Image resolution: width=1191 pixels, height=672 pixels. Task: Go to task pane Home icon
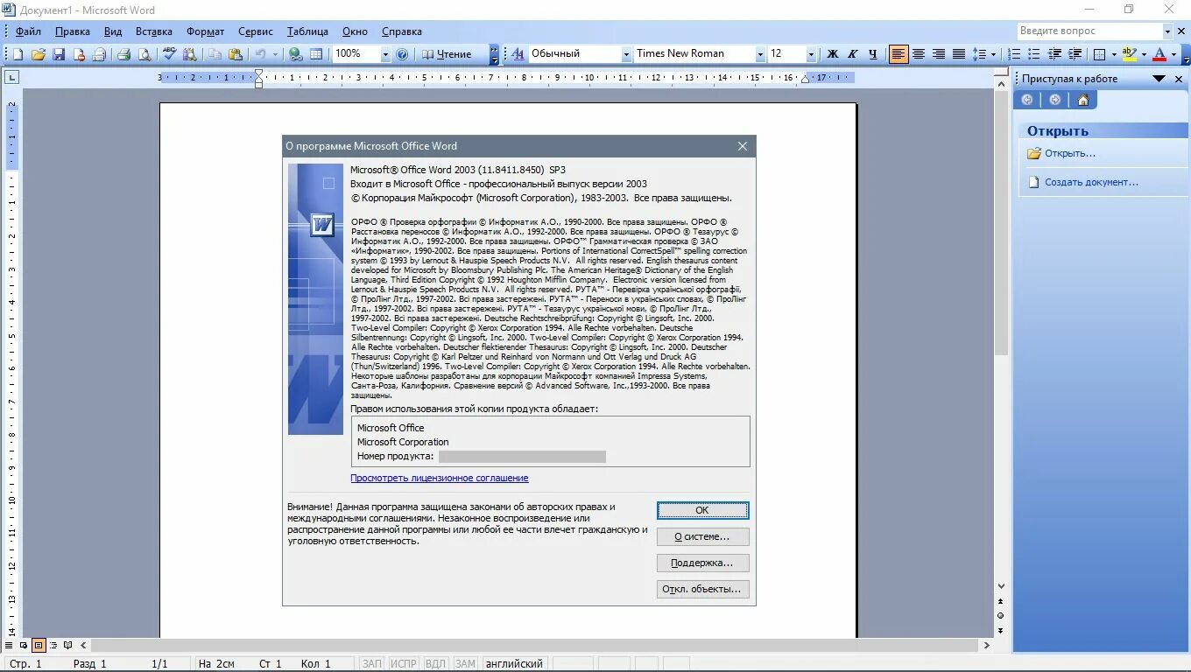point(1083,100)
